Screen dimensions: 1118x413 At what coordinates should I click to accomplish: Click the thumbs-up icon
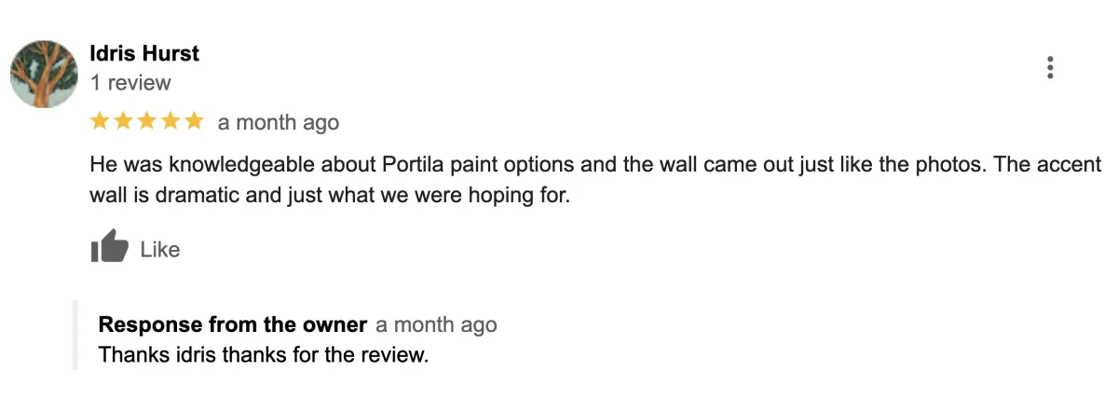tap(109, 248)
